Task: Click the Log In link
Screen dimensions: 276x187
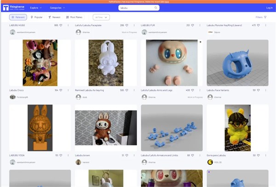Action: coord(269,8)
